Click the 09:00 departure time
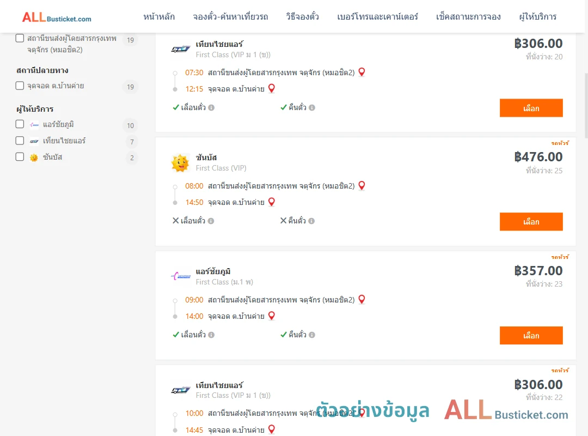This screenshot has width=588, height=436. [194, 300]
